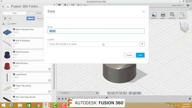Open the Lead Pencil item
Screen dimensions: 192x108
point(27,77)
